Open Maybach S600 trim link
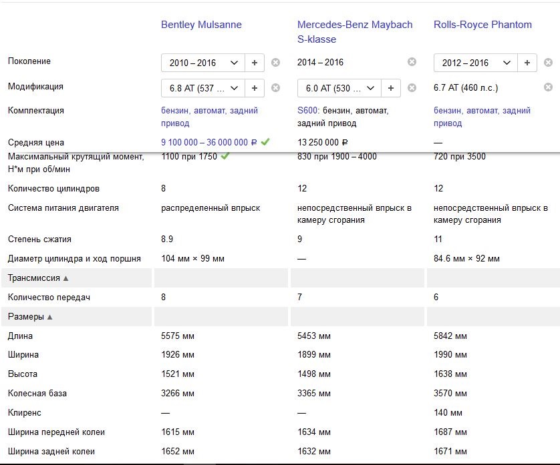 point(309,111)
